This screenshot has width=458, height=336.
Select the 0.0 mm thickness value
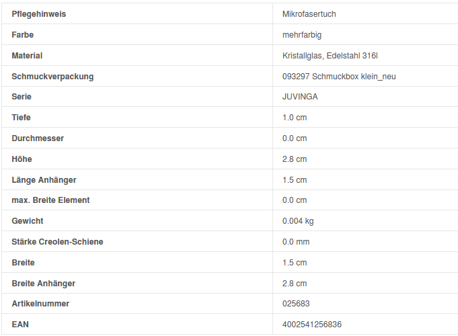[296, 242]
